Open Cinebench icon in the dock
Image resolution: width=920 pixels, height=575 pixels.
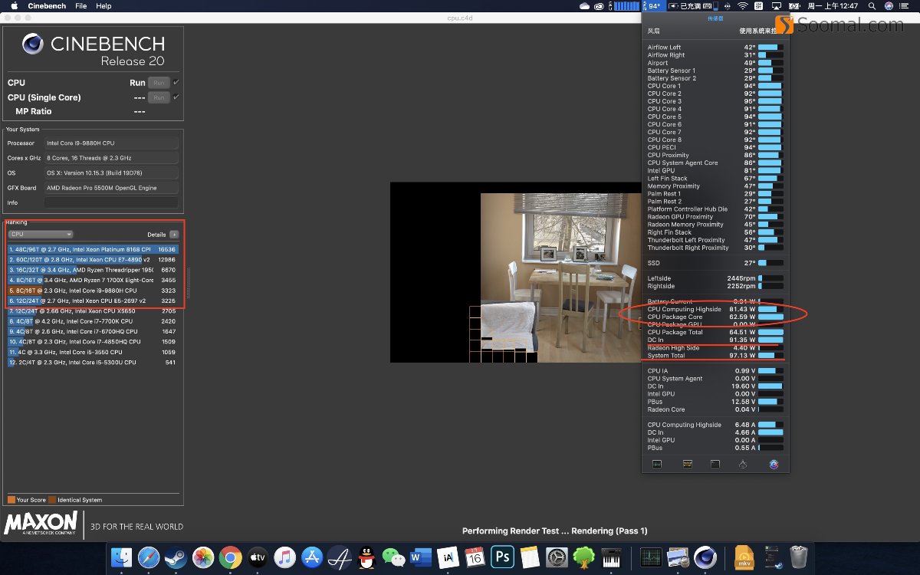click(x=705, y=557)
